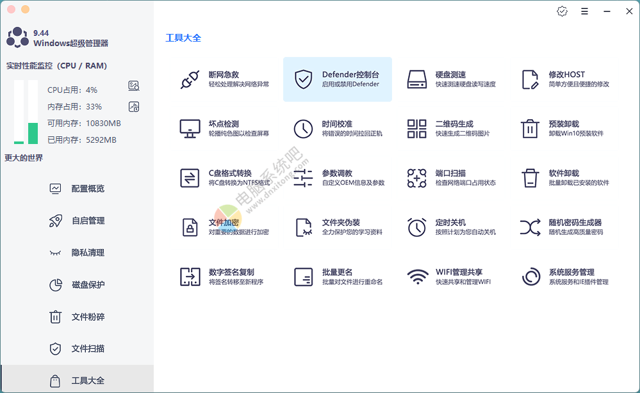
Task: Click the 更大的世界 link text
Action: (x=24, y=157)
